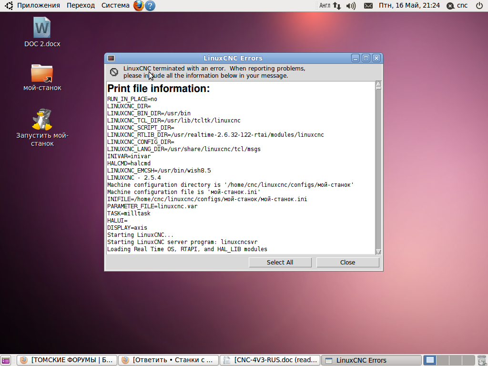Click the line 'HALCMD=halcmd'
Screen dimensions: 488x366
click(x=129, y=163)
